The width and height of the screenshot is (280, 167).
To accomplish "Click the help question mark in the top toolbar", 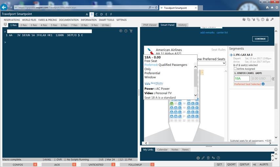I will [x=263, y=19].
